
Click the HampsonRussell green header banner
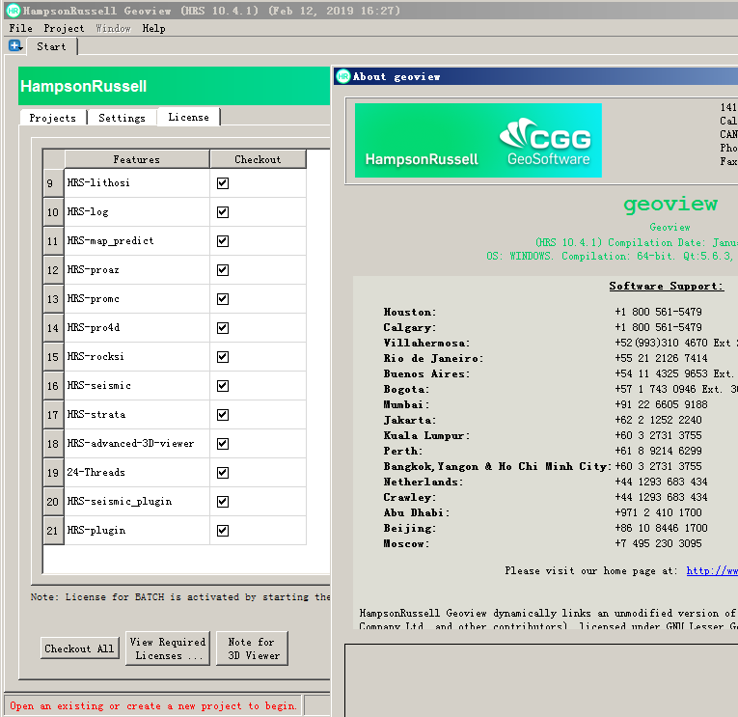pos(175,86)
